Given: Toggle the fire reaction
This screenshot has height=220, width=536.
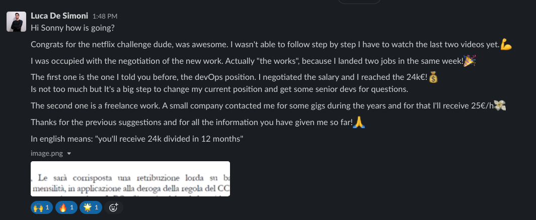Looking at the screenshot, I should point(66,207).
